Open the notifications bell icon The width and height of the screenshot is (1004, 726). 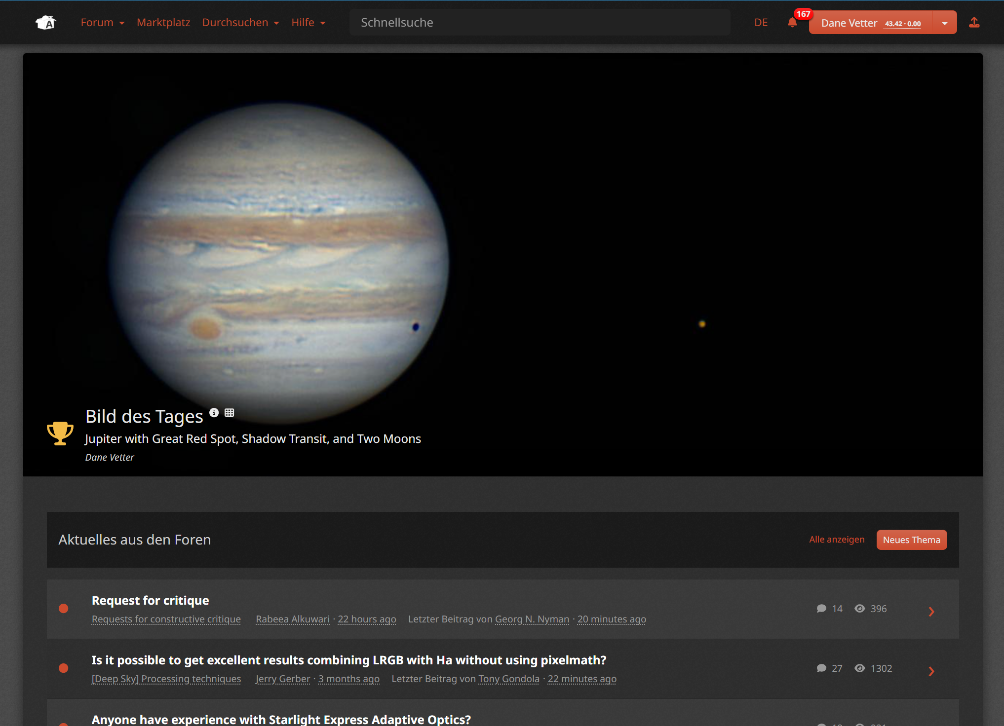[792, 23]
